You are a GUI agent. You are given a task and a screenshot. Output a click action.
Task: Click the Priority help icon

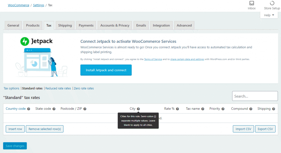tap(223, 109)
